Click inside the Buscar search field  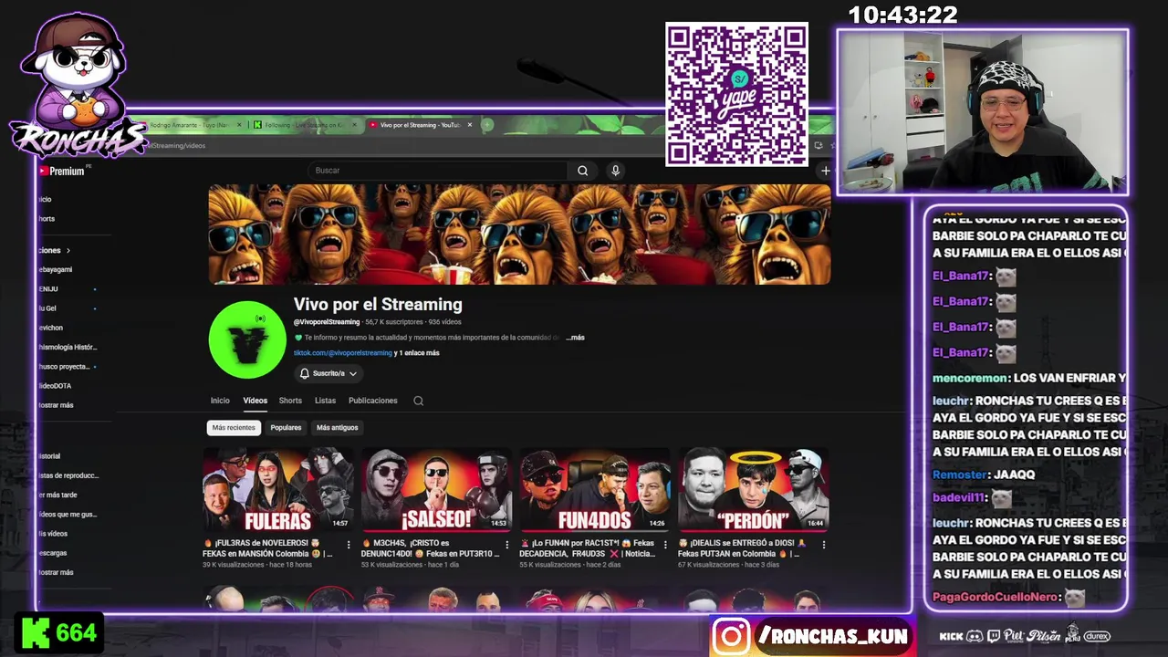438,171
